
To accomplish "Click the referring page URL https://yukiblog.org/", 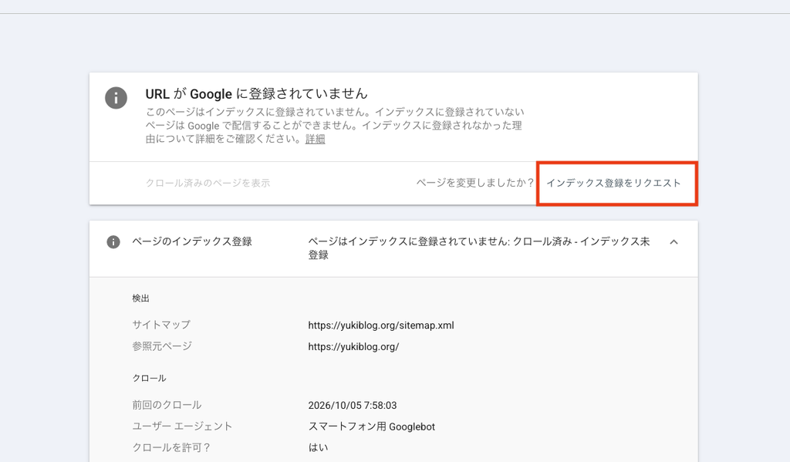I will [353, 346].
